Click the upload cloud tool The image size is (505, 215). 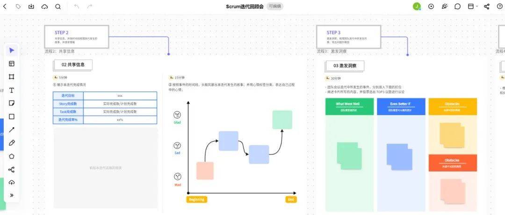12,183
